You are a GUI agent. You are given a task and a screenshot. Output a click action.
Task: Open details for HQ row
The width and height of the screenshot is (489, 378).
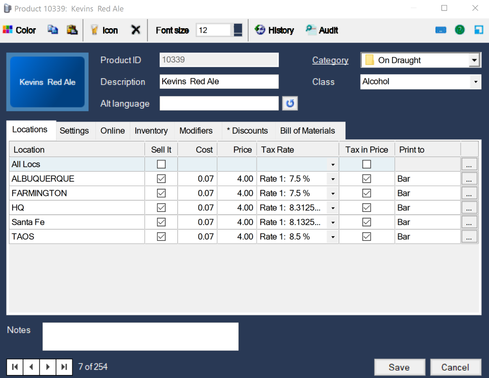point(469,208)
